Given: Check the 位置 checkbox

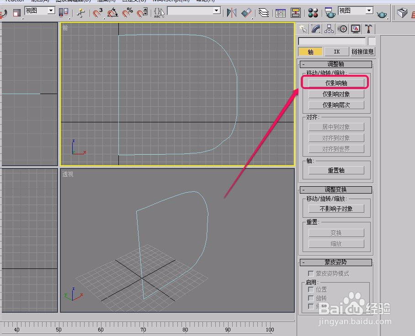Looking at the screenshot, I should click(x=311, y=289).
